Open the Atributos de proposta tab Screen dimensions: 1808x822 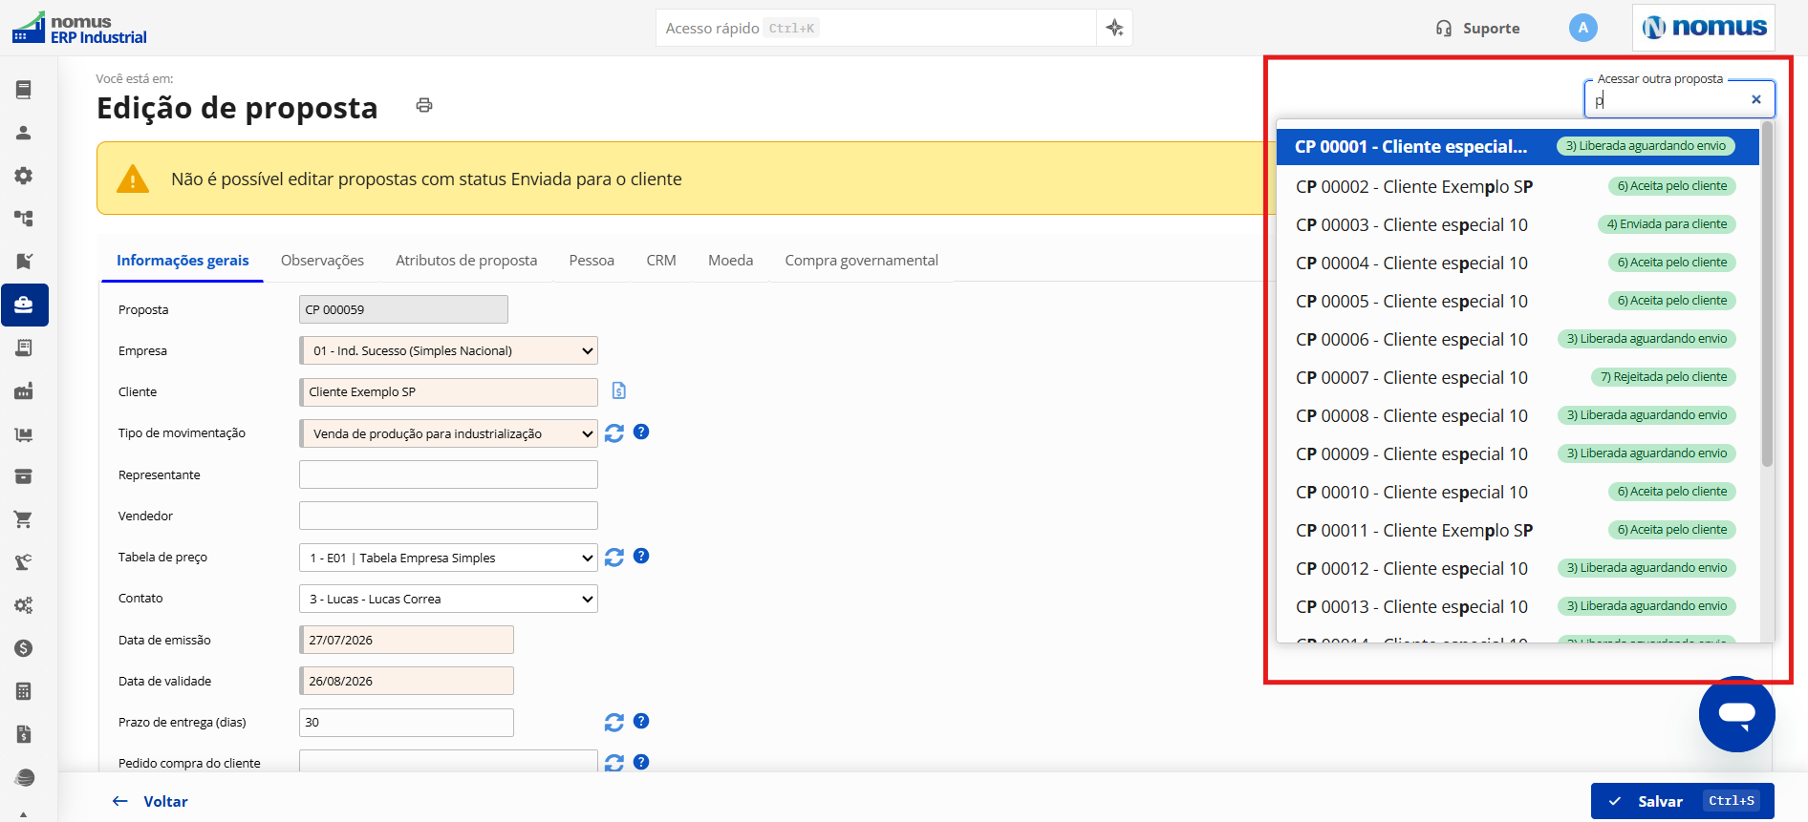466,261
